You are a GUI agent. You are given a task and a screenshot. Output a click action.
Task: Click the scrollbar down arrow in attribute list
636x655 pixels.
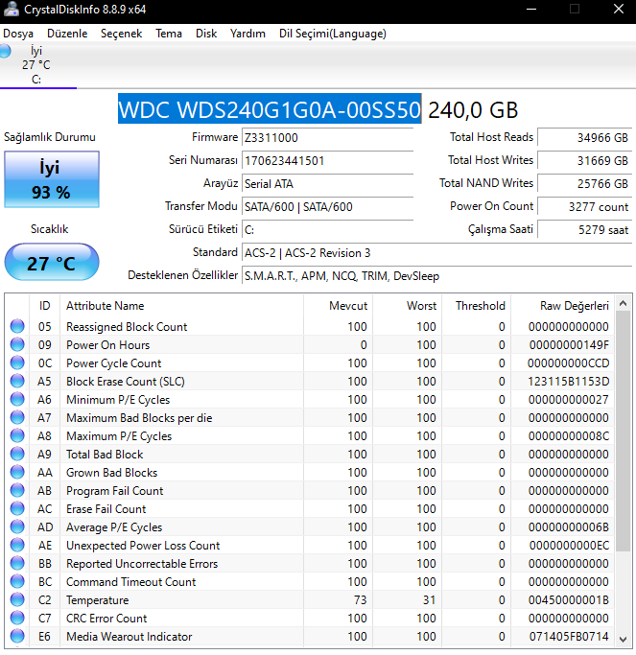point(623,639)
